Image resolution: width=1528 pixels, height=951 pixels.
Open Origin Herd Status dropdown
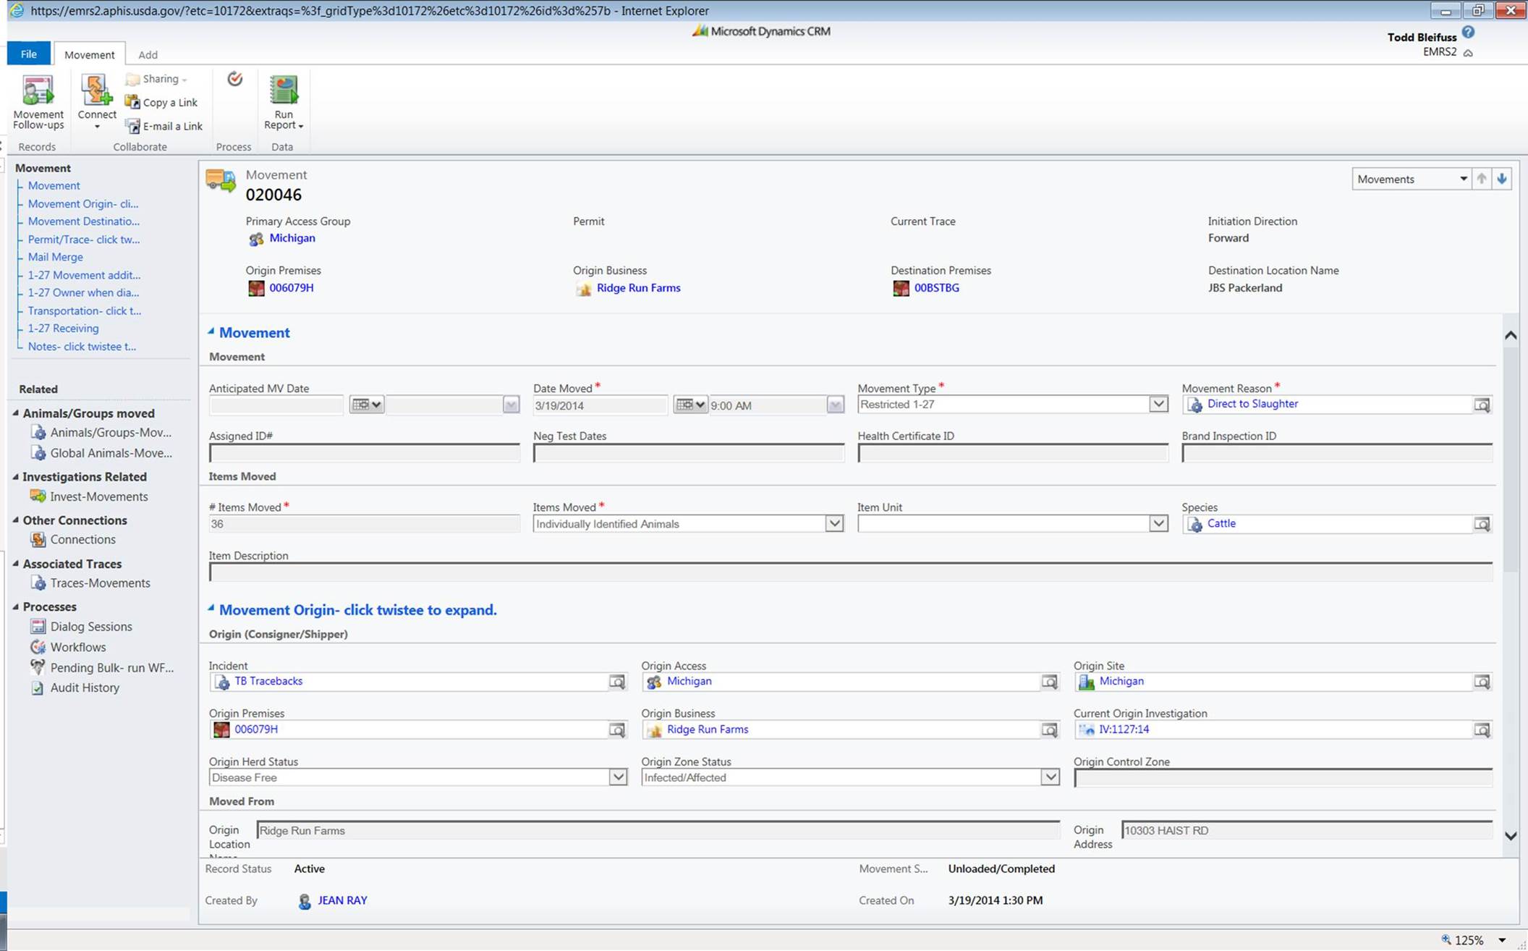(617, 777)
